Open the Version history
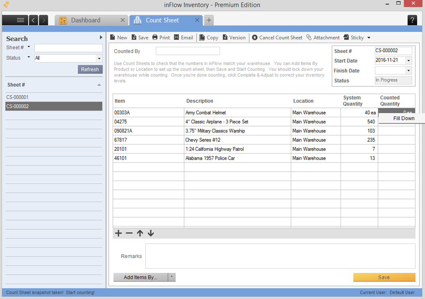The width and height of the screenshot is (425, 299). (234, 38)
